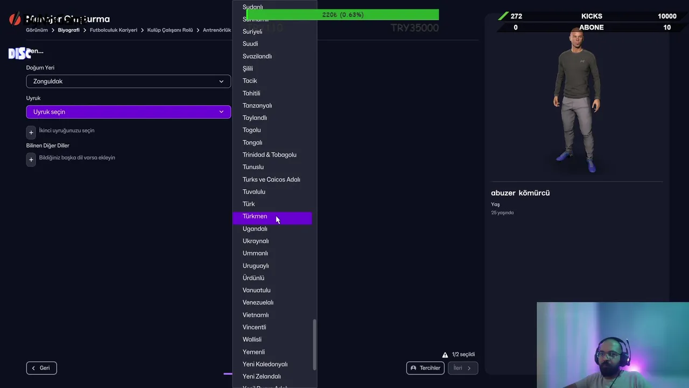Select Tuvalulu from the nationality list
Screen dimensions: 689x388
272,192
